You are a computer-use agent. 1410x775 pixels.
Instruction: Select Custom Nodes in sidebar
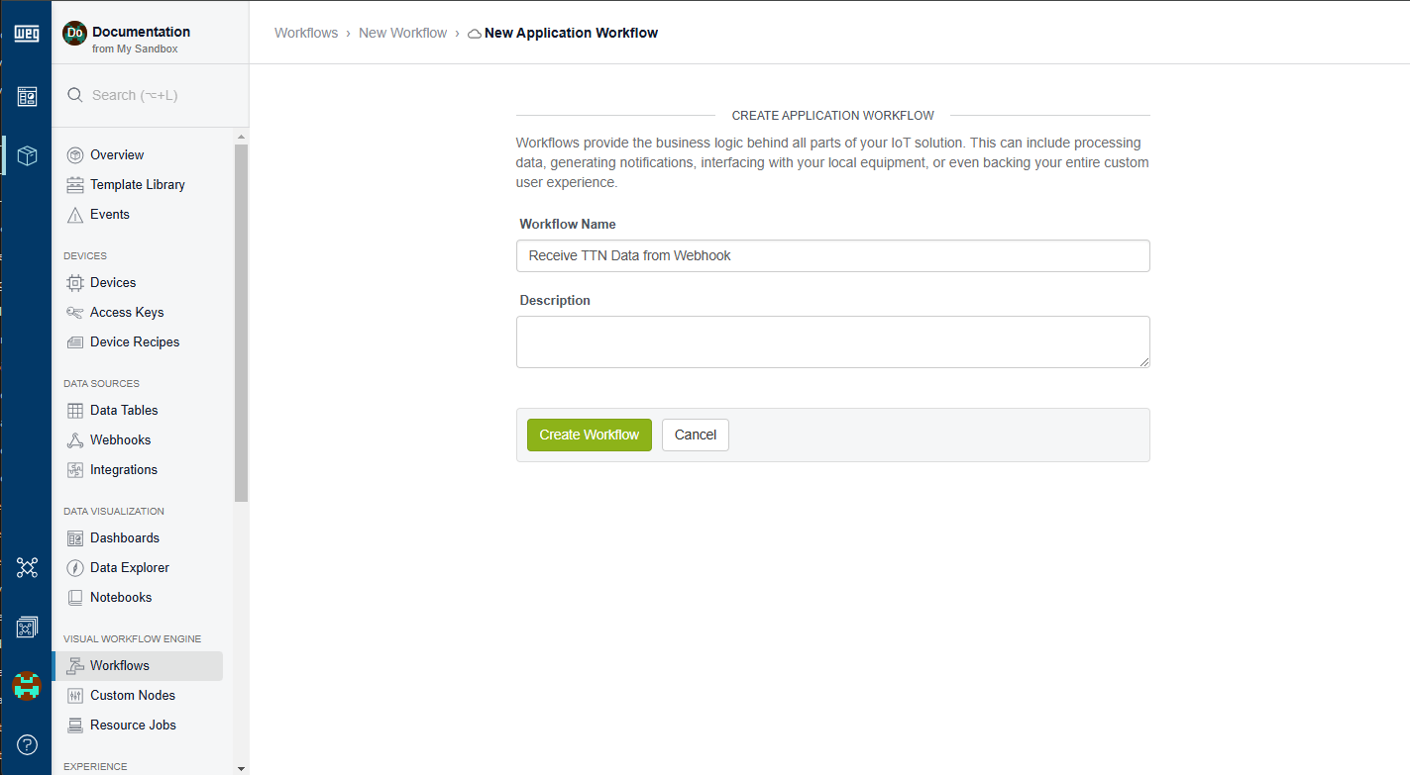[x=132, y=695]
